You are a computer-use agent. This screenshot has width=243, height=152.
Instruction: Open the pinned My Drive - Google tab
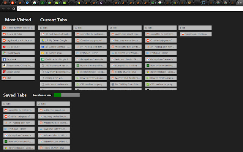point(56,40)
